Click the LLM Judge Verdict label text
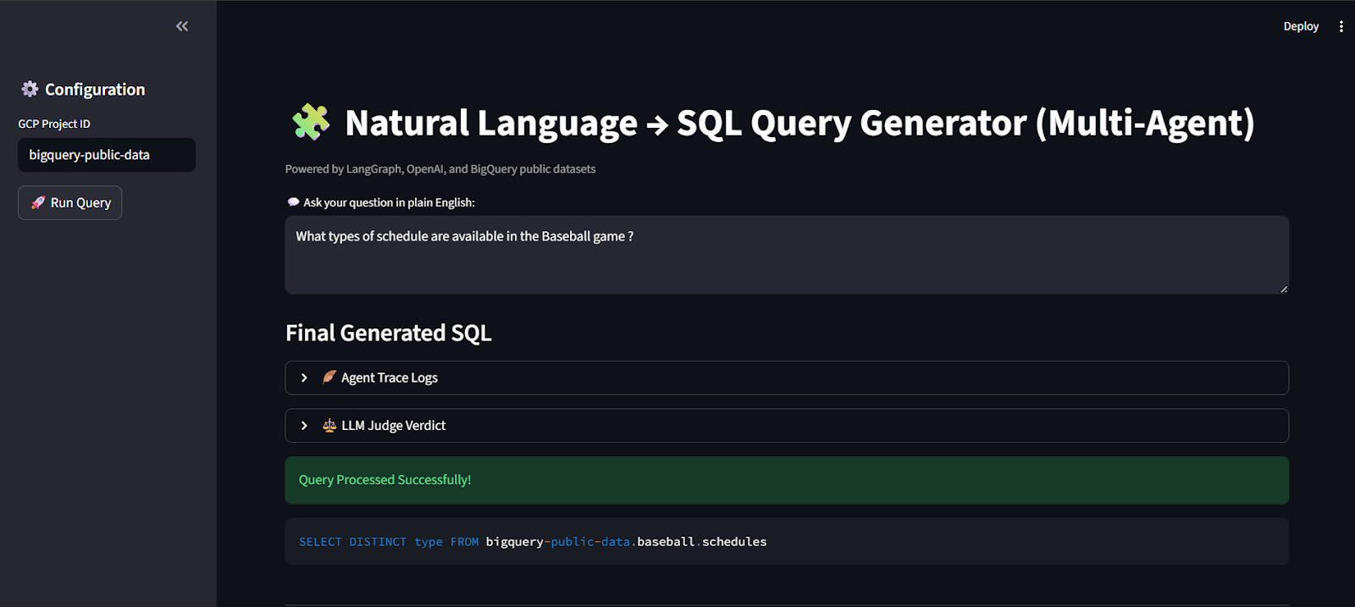Viewport: 1355px width, 607px height. pos(394,425)
